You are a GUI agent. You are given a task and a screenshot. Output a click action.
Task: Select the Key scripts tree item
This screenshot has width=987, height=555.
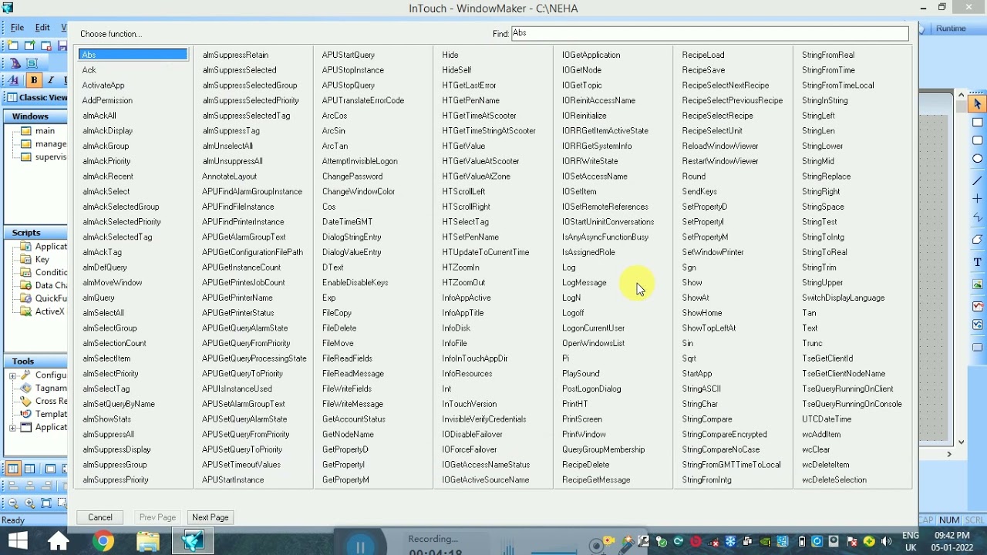click(42, 260)
